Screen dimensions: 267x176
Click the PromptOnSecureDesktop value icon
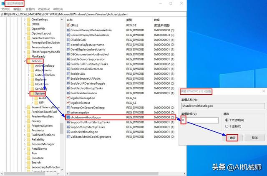[x=68, y=108]
